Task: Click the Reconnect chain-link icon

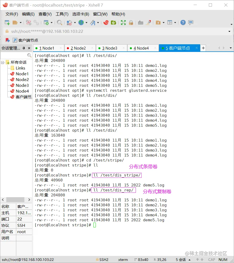Action: coord(36,23)
